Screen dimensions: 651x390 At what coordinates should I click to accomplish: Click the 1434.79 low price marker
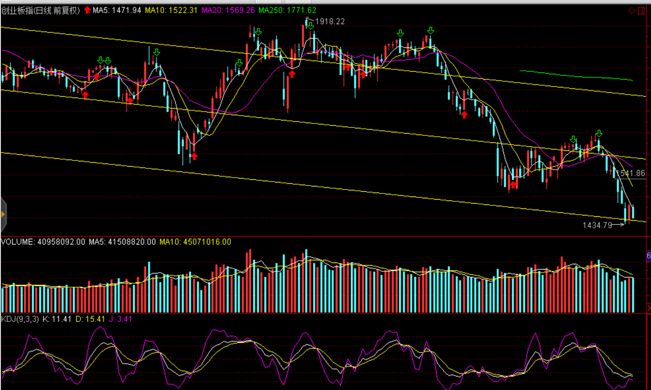click(597, 225)
